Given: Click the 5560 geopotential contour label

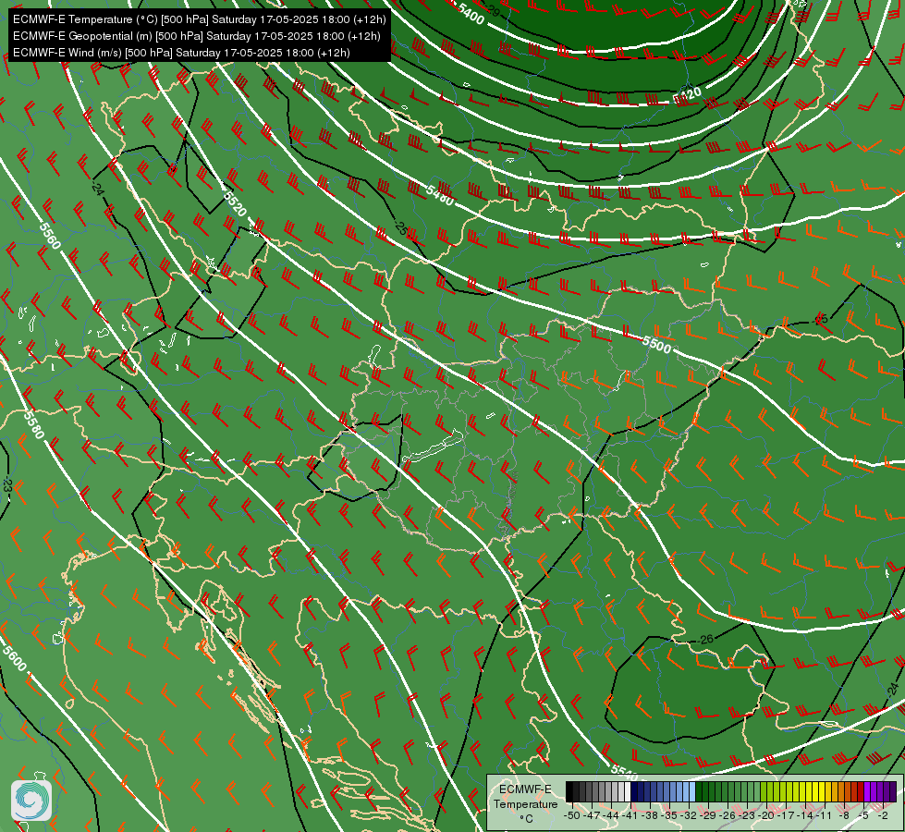Looking at the screenshot, I should tap(50, 236).
